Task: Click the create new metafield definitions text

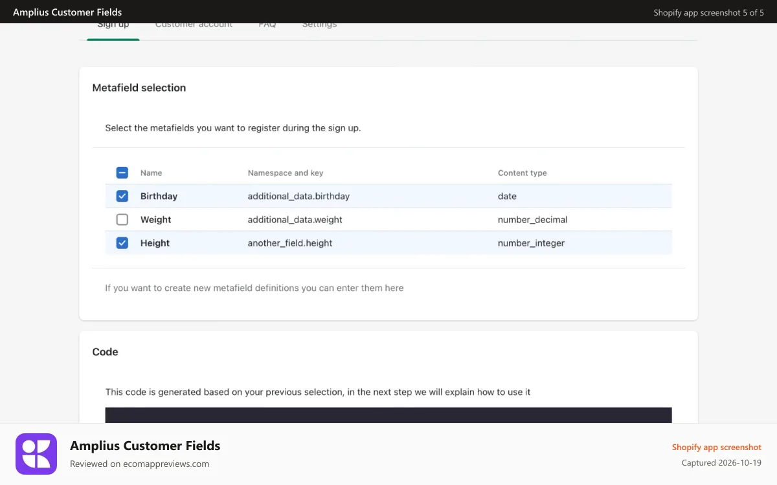Action: click(254, 288)
